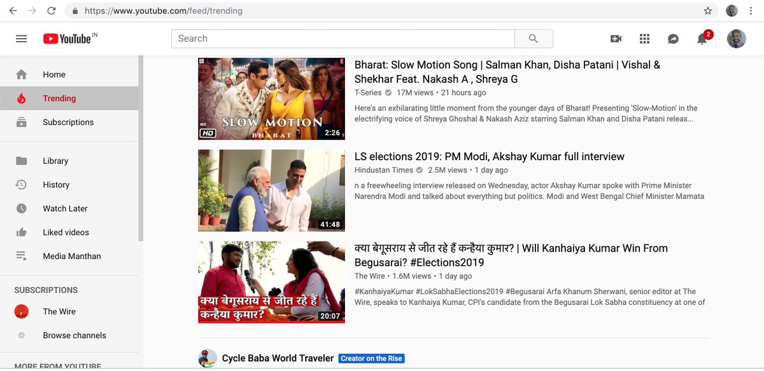Image resolution: width=764 pixels, height=371 pixels.
Task: Click the sidebar scrollbar
Action: [x=141, y=149]
